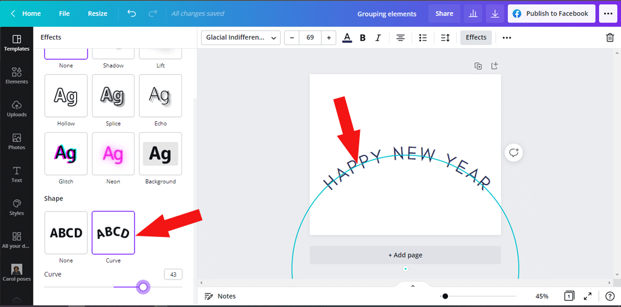This screenshot has height=307, width=621.
Task: Click the font size field showing 69
Action: click(310, 38)
